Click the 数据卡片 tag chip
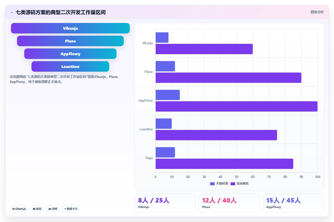The image size is (334, 222). [71, 209]
